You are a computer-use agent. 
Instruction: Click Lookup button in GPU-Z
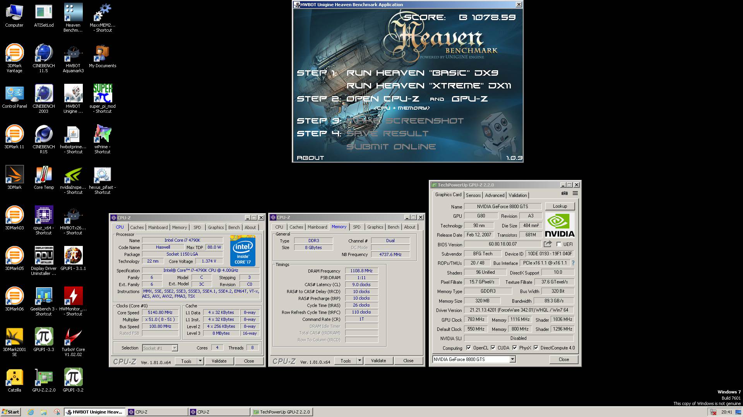click(x=560, y=206)
